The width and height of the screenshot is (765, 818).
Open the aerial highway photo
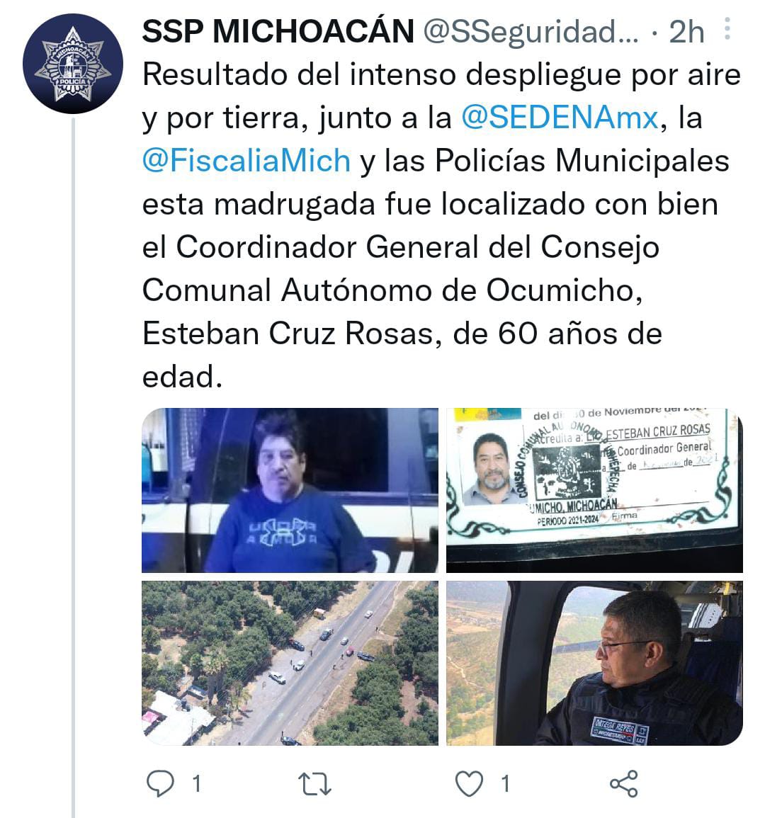[290, 663]
